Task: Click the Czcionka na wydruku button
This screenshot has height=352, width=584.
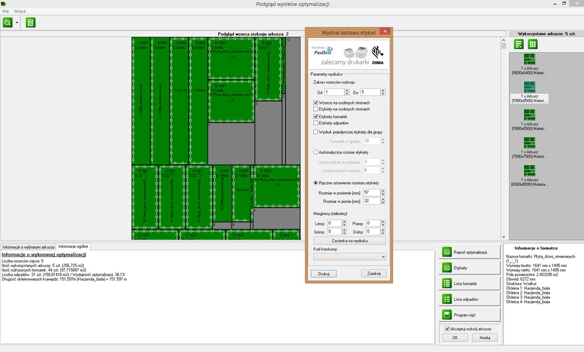Action: 349,241
